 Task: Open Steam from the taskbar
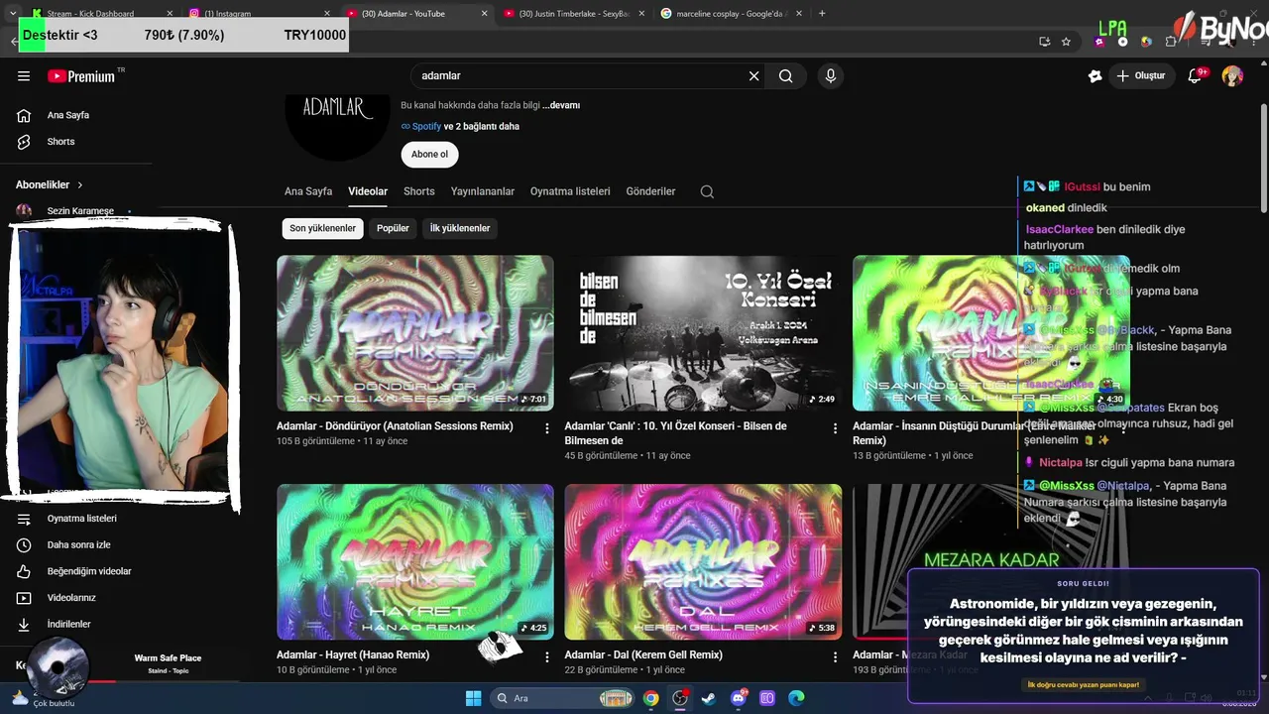pyautogui.click(x=708, y=698)
